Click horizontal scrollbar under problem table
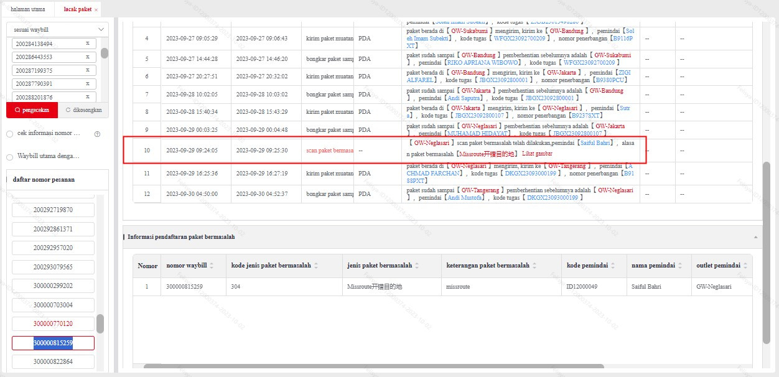This screenshot has height=377, width=779. [373, 366]
